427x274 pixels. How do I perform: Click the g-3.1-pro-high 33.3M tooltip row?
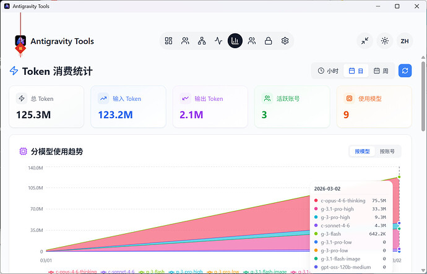pos(350,209)
